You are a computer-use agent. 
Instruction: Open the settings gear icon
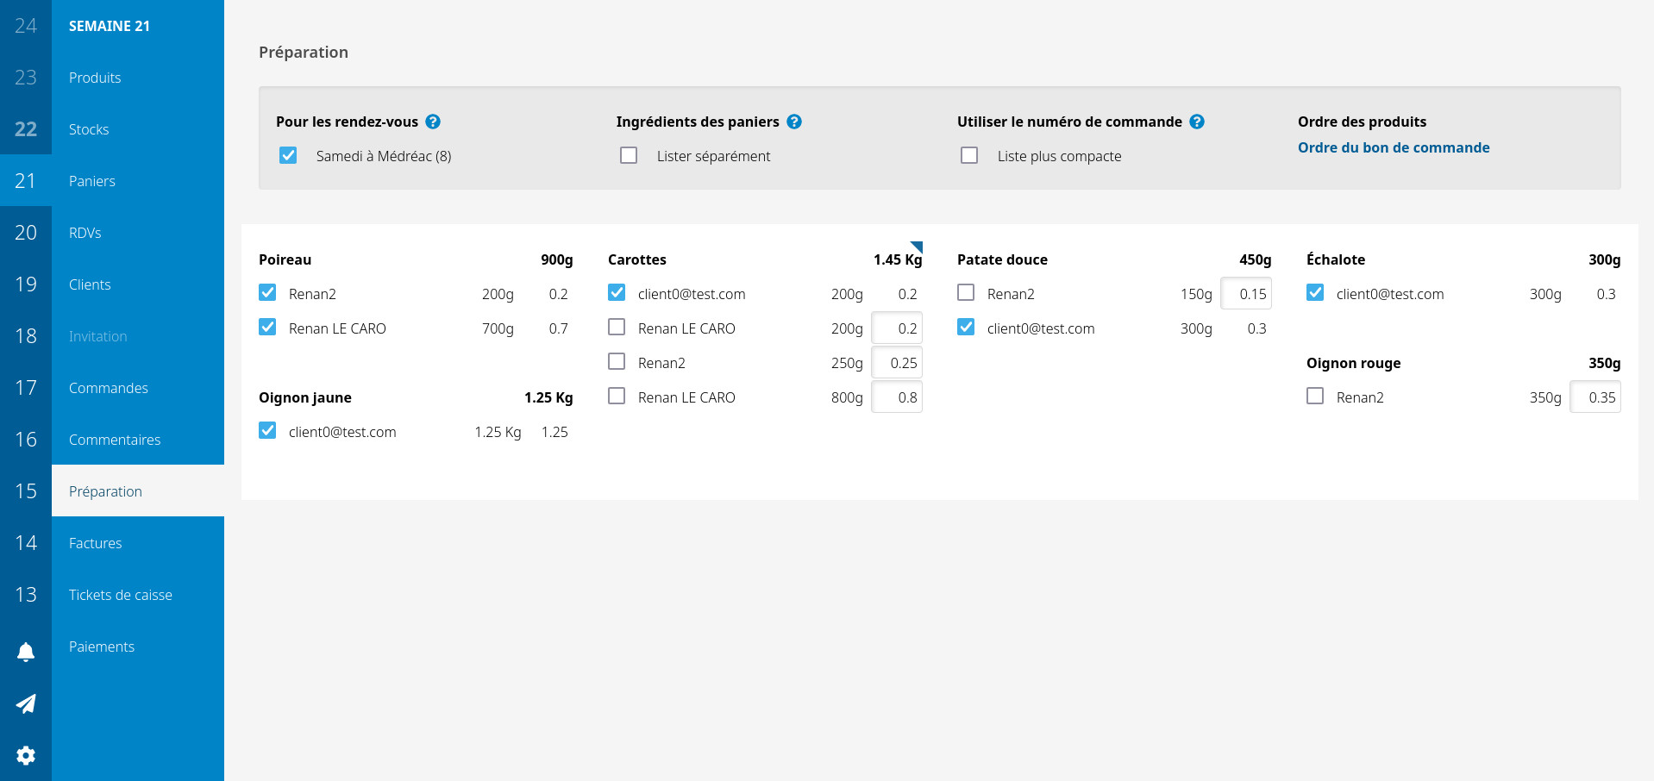pos(26,756)
